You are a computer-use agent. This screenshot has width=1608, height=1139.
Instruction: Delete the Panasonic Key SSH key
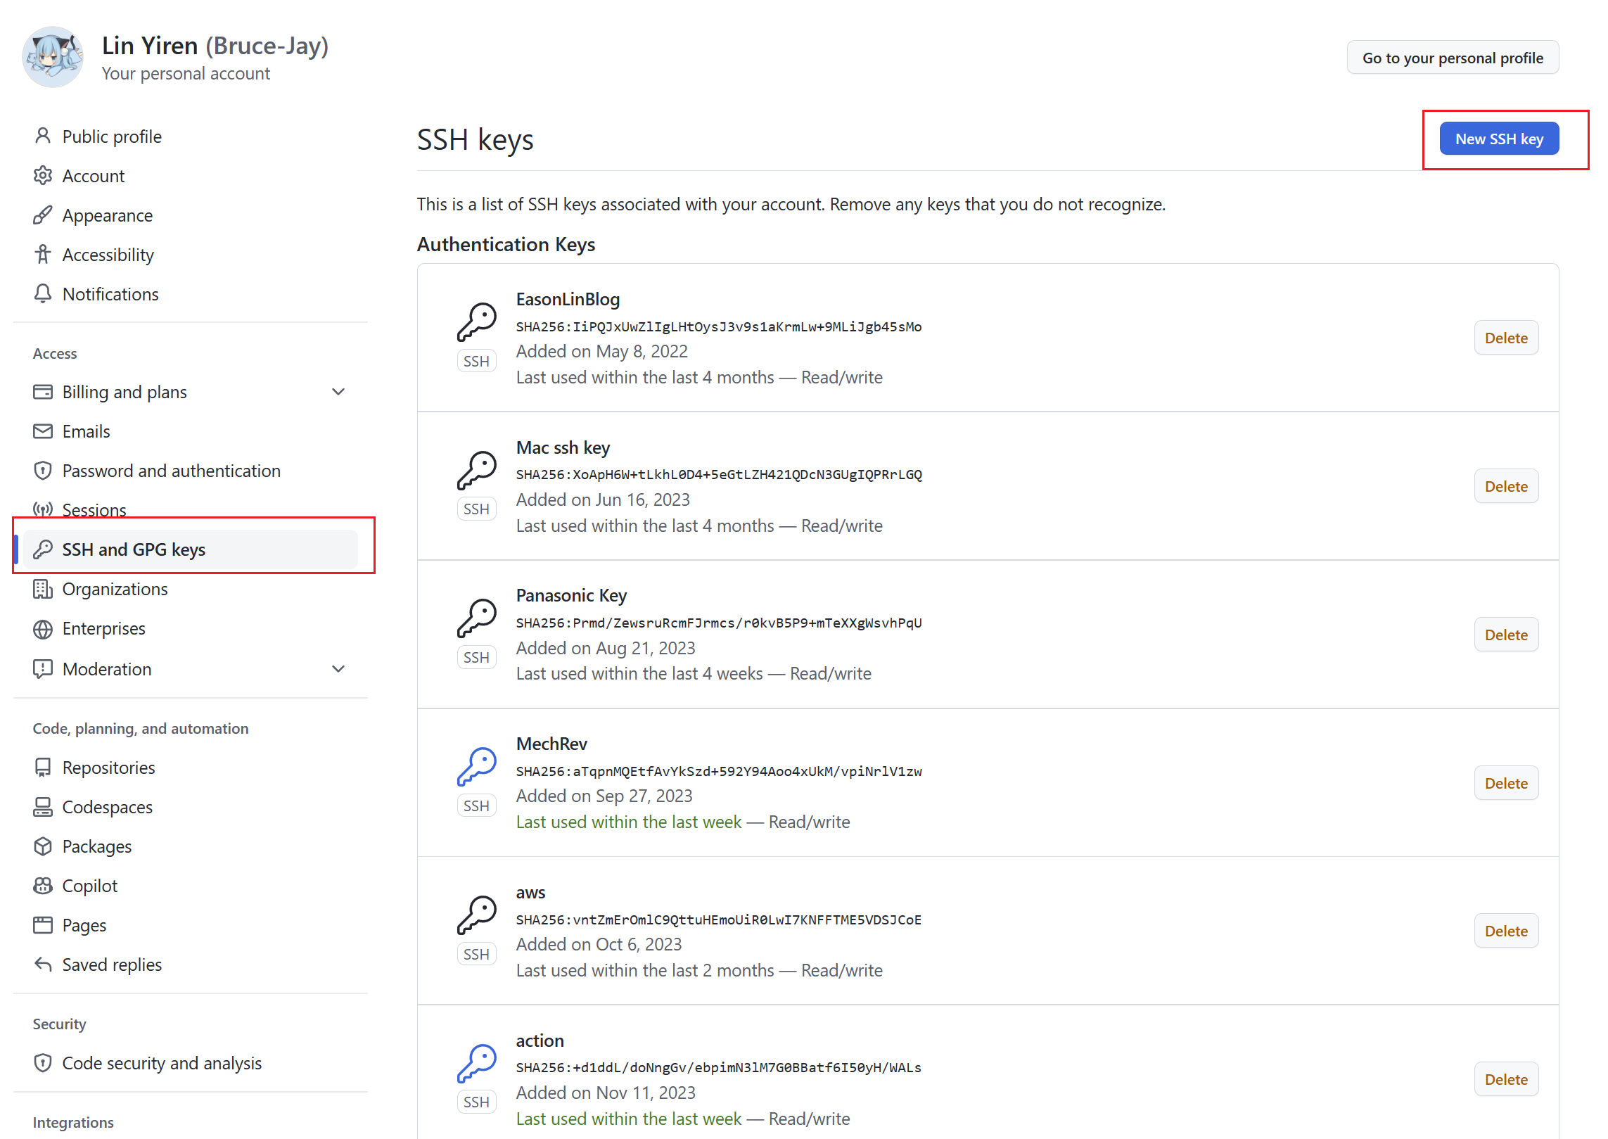pyautogui.click(x=1505, y=635)
